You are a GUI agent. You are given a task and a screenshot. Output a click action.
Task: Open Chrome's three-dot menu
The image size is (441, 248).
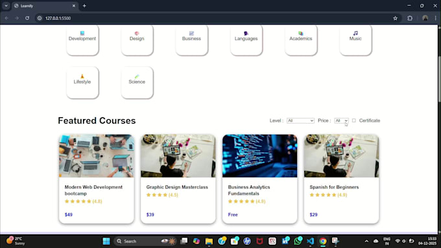pos(435,18)
